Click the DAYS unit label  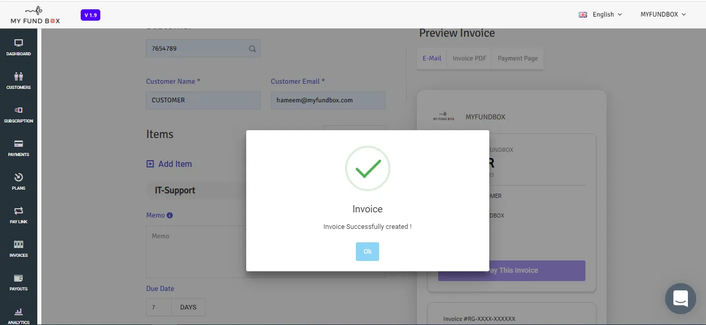tap(188, 307)
